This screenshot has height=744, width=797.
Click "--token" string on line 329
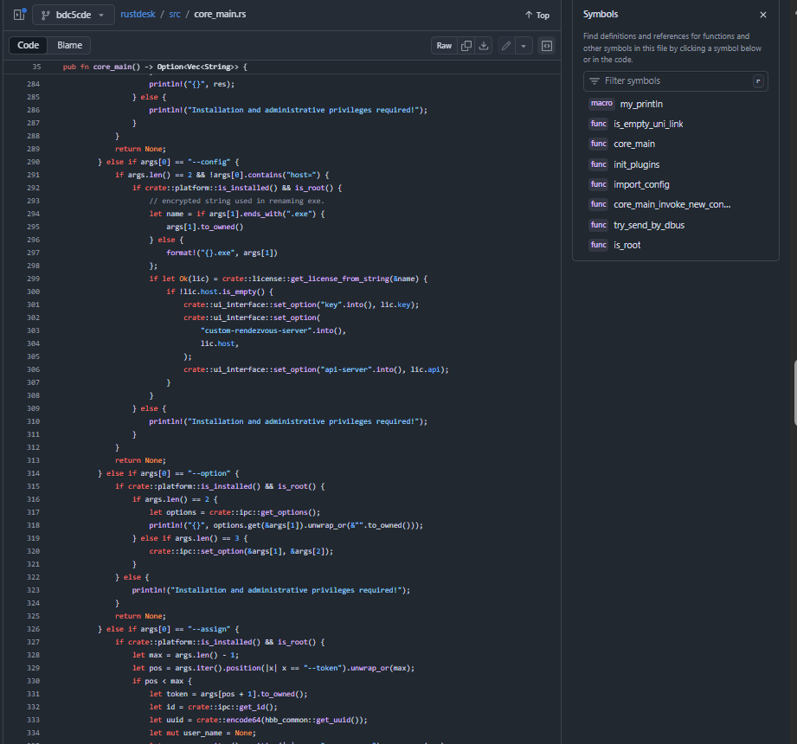tap(322, 668)
